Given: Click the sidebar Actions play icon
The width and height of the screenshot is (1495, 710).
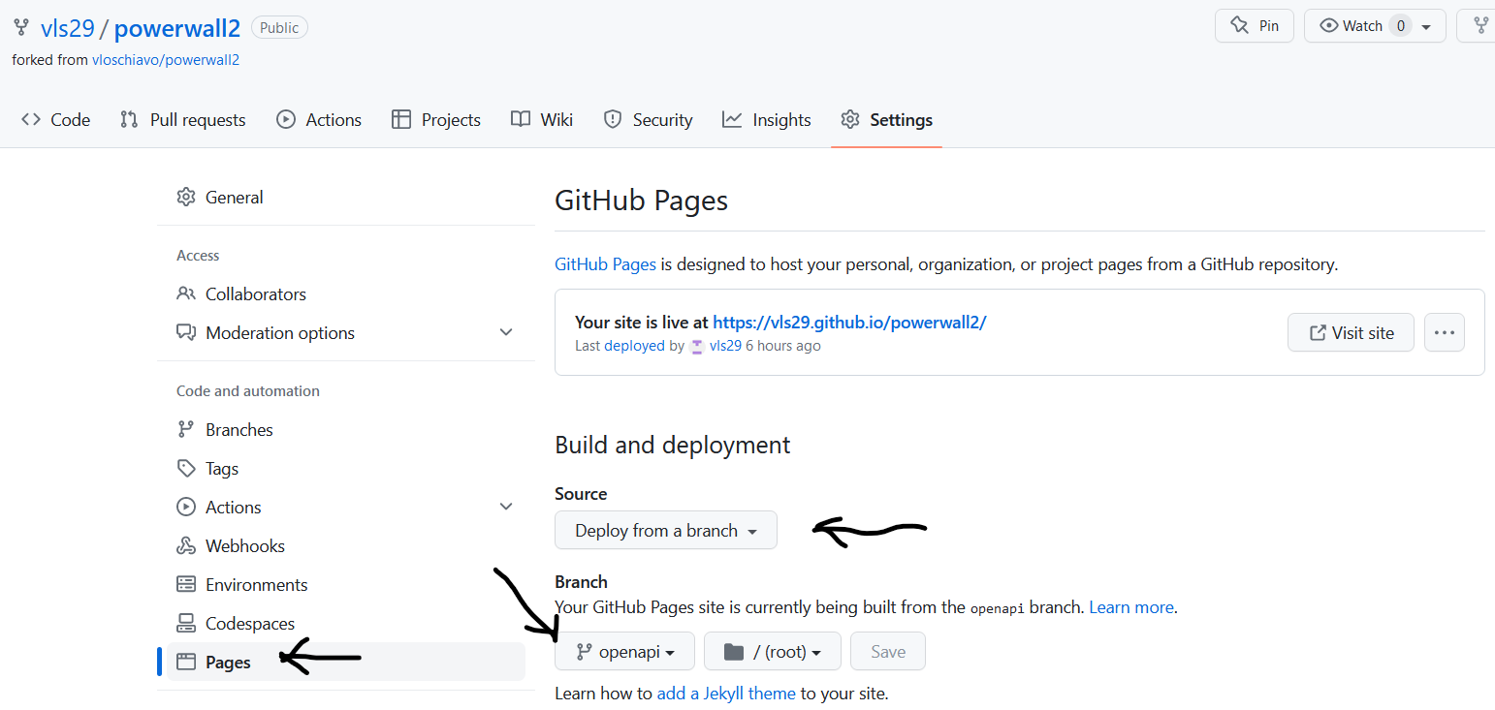Looking at the screenshot, I should (x=186, y=507).
